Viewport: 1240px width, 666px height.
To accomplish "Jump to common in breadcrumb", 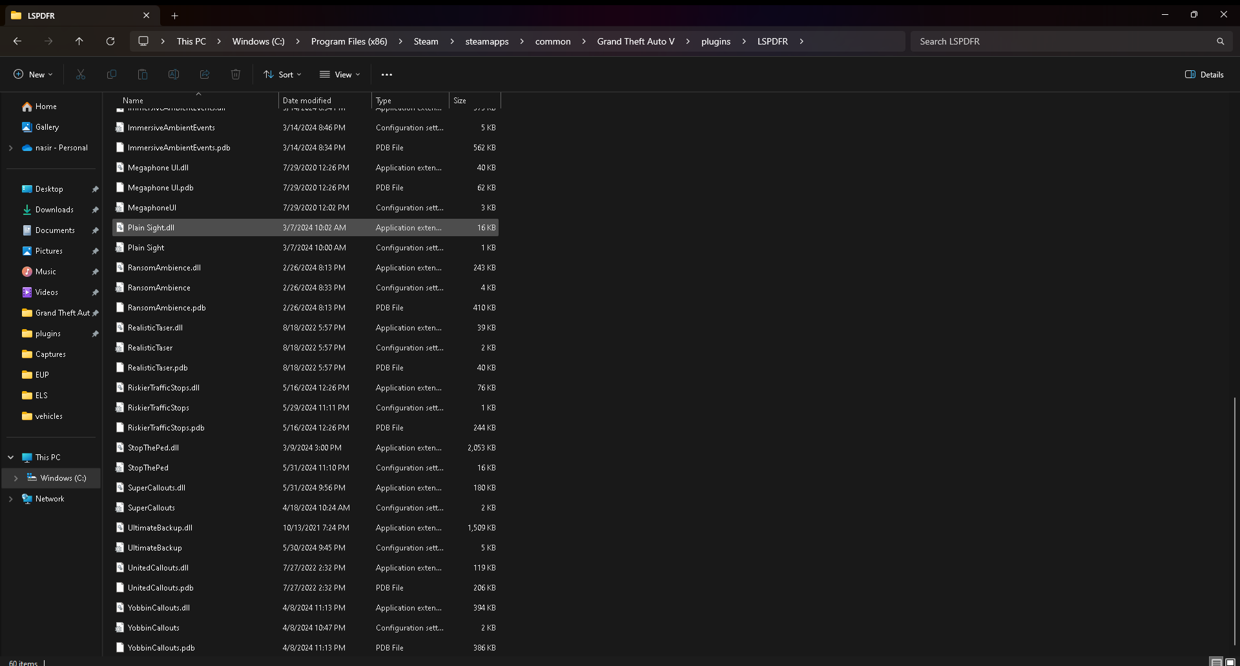I will pos(553,41).
